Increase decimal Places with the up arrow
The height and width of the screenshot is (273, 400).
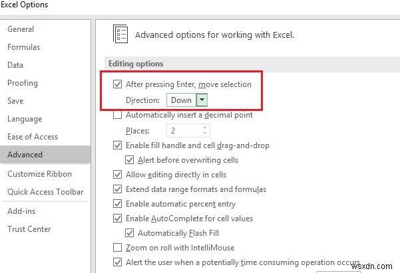click(x=205, y=128)
